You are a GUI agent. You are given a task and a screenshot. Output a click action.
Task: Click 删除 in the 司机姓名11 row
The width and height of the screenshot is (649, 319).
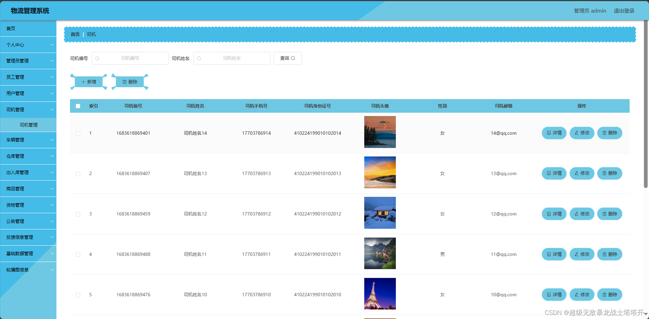pos(610,254)
